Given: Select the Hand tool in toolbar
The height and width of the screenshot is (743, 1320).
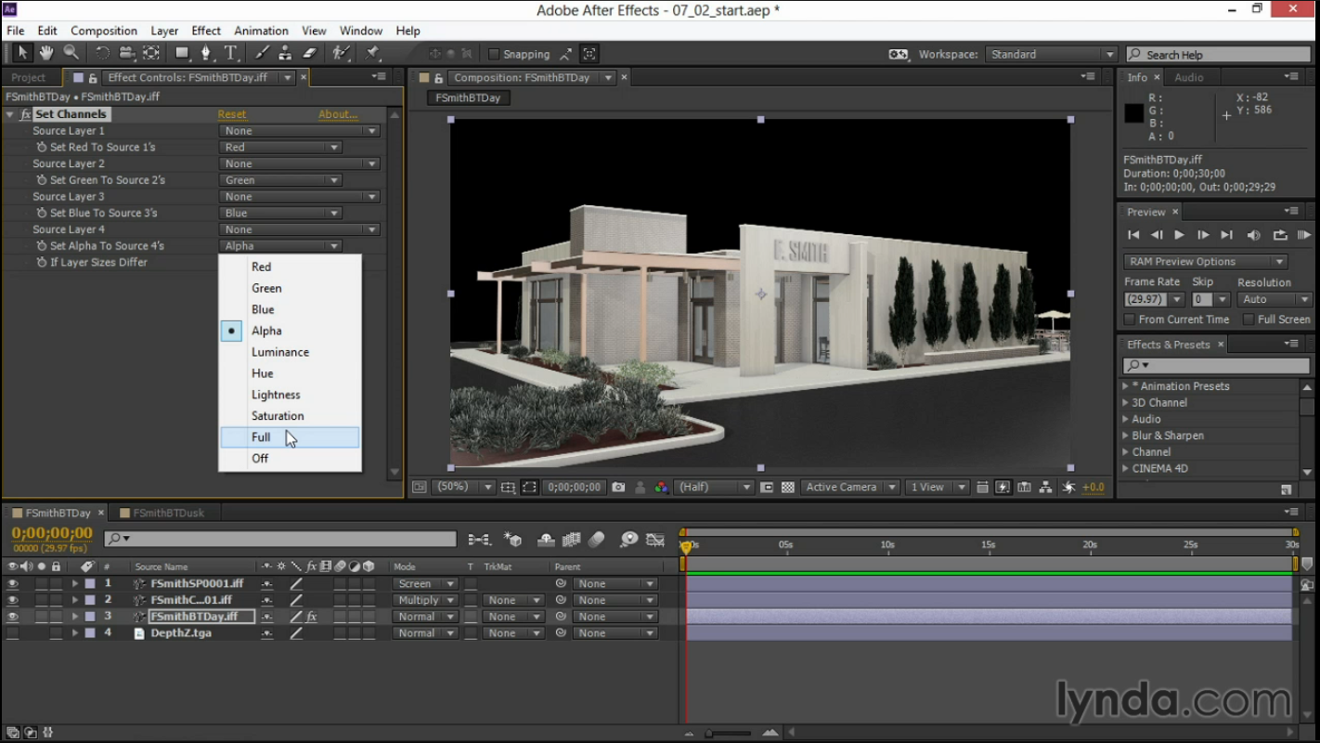Looking at the screenshot, I should tap(45, 53).
